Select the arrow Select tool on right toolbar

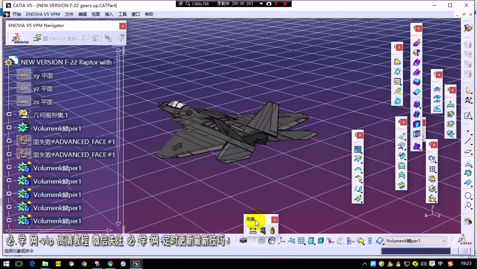(x=468, y=90)
